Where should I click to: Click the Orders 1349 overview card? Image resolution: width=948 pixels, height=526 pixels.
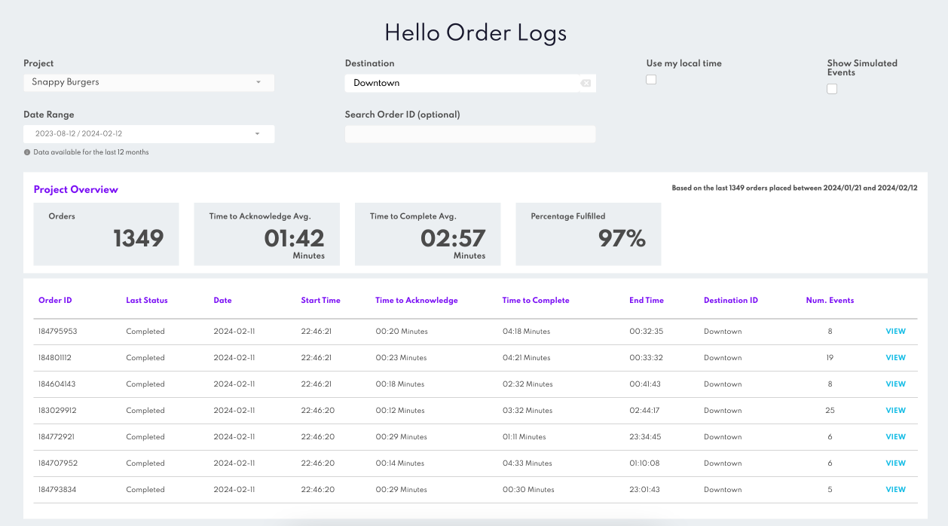106,234
